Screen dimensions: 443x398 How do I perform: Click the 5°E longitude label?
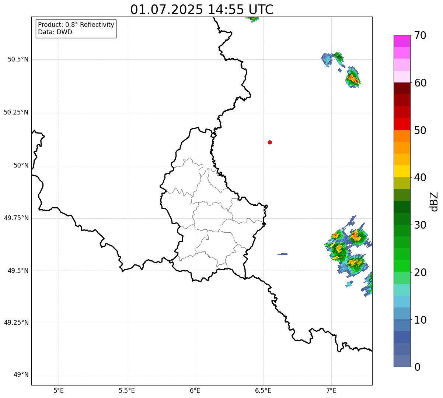click(x=59, y=391)
